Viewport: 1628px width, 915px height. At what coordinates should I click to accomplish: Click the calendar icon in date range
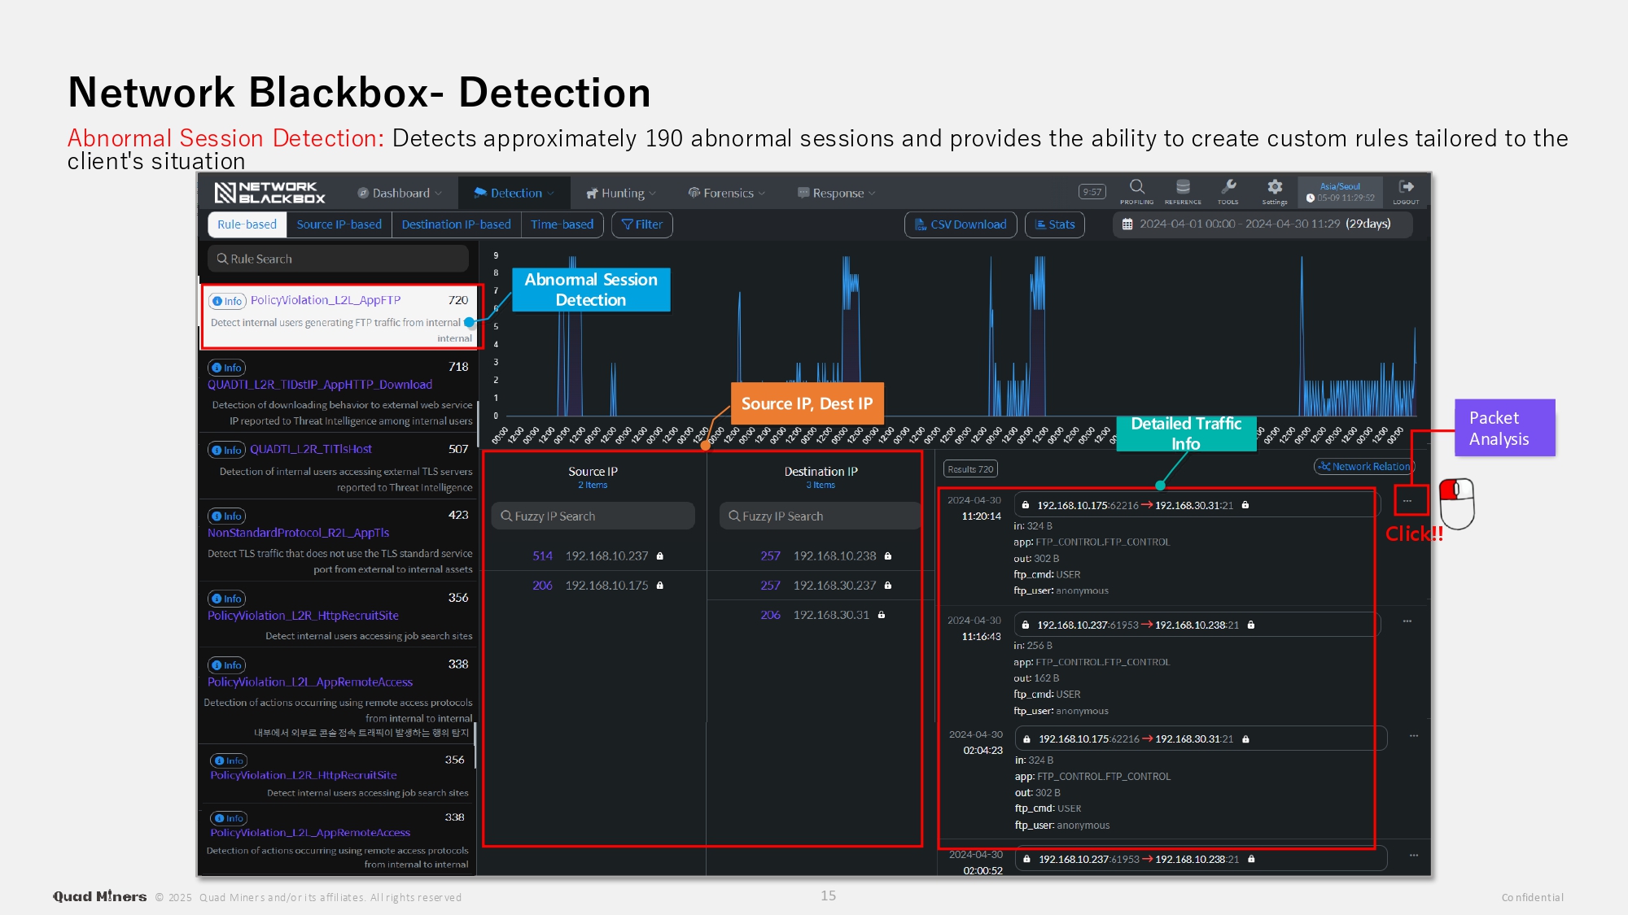pos(1127,224)
